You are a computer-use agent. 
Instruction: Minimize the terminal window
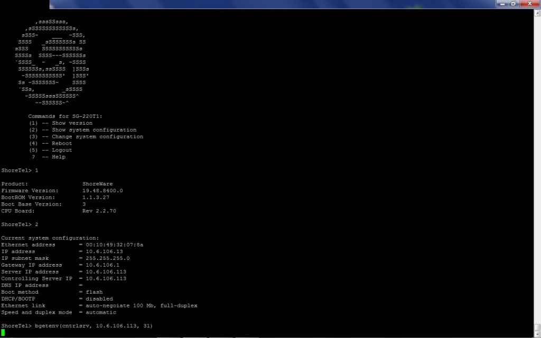tap(503, 4)
